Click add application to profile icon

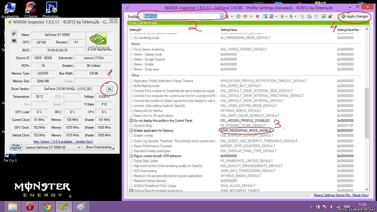(266, 17)
